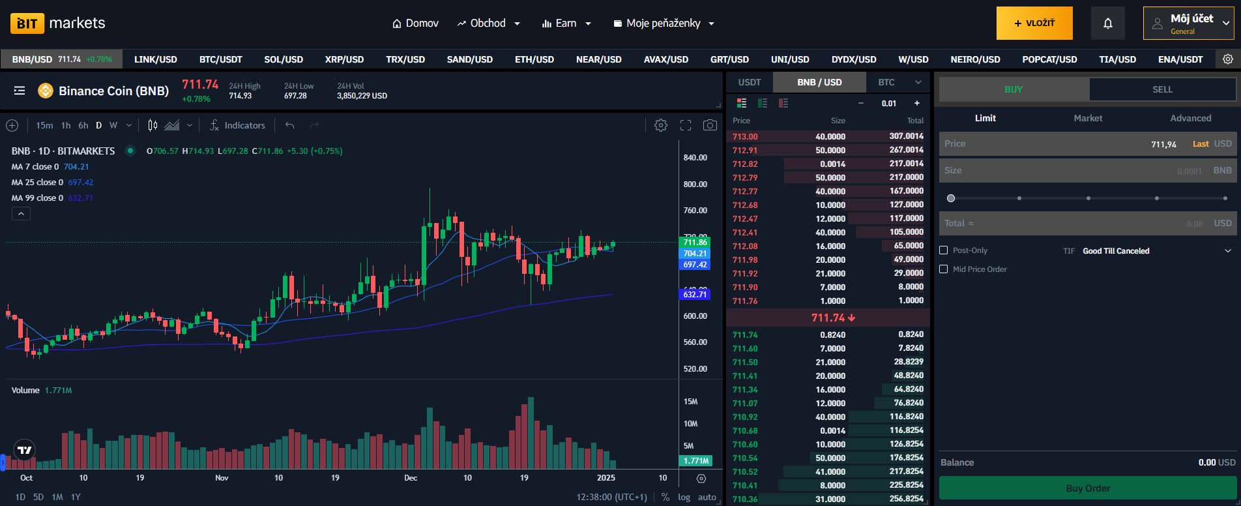This screenshot has height=506, width=1241.
Task: Select the SELL tab
Action: click(1162, 89)
